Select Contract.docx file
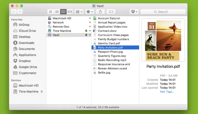This screenshot has width=198, height=114. point(115,31)
